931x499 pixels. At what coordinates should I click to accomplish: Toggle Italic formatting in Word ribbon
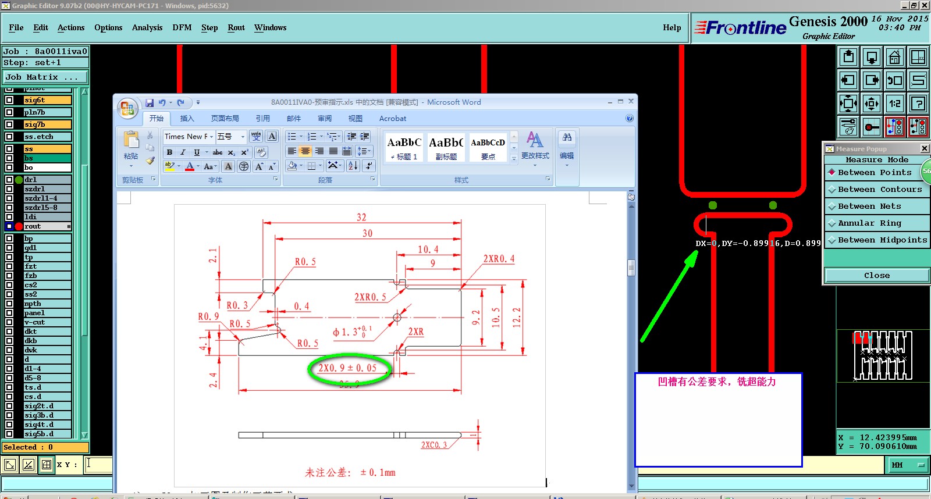183,152
